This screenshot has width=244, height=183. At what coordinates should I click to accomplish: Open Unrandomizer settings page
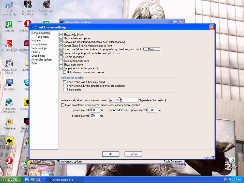[x=39, y=44]
